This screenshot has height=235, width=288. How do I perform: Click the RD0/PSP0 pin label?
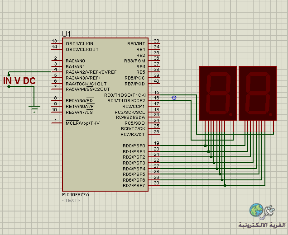point(134,146)
